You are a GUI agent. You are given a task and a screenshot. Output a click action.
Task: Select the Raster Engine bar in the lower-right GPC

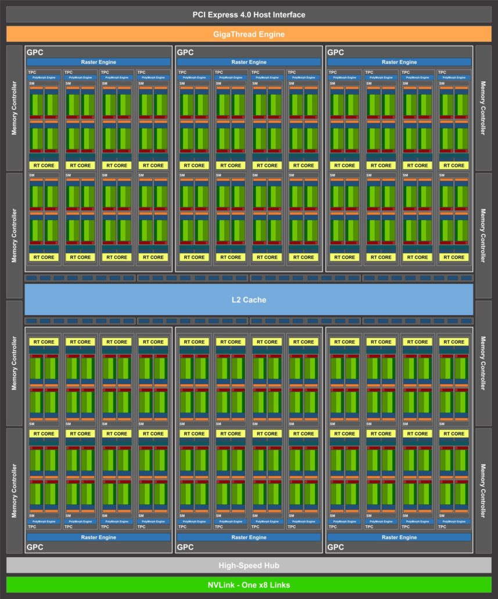399,537
